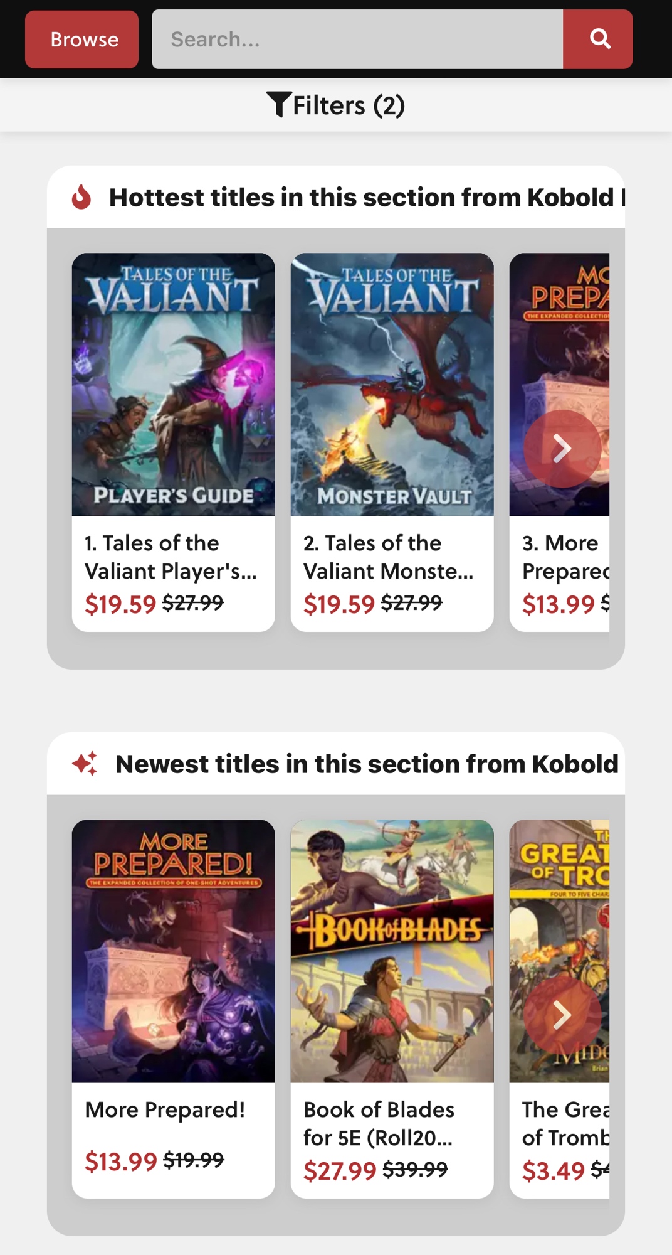Advance Newest titles carousel with next arrow
The width and height of the screenshot is (672, 1255).
tap(562, 1015)
